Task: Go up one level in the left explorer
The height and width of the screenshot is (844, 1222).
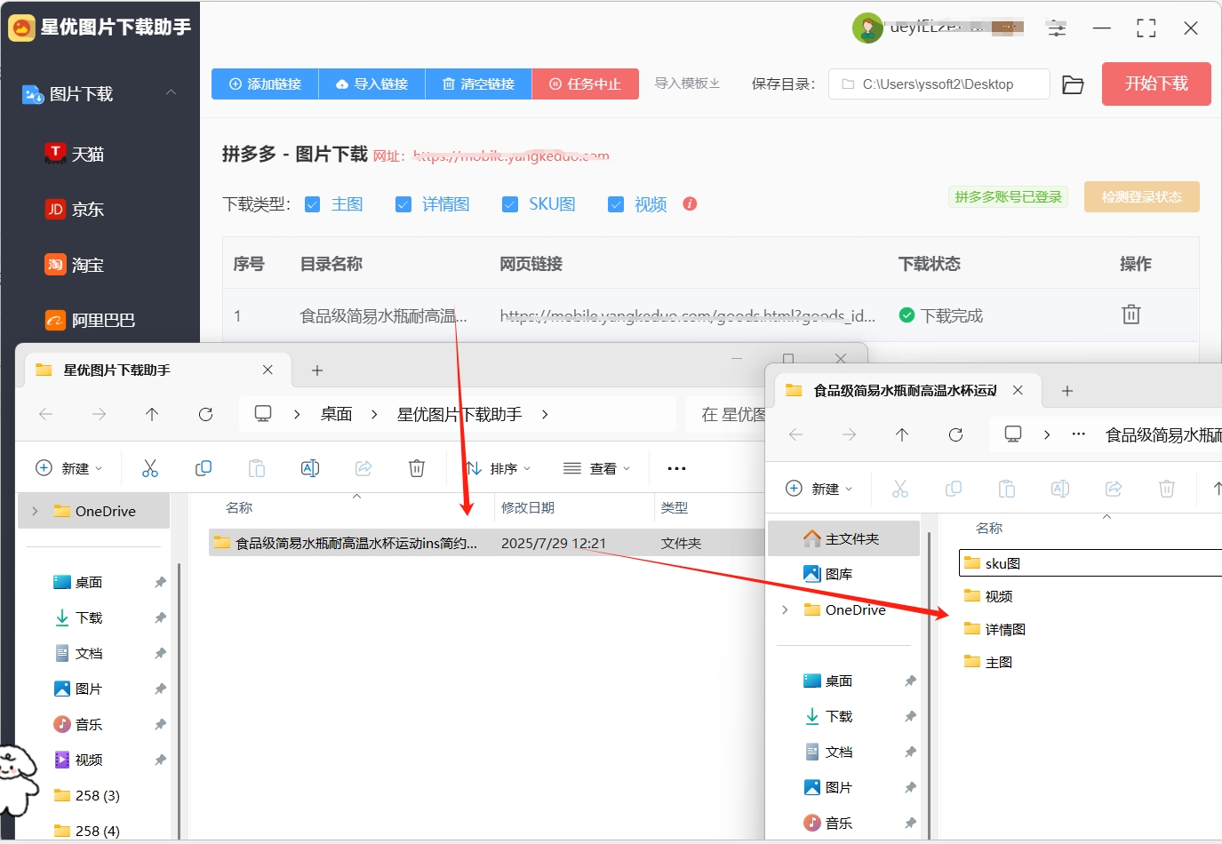Action: click(152, 414)
